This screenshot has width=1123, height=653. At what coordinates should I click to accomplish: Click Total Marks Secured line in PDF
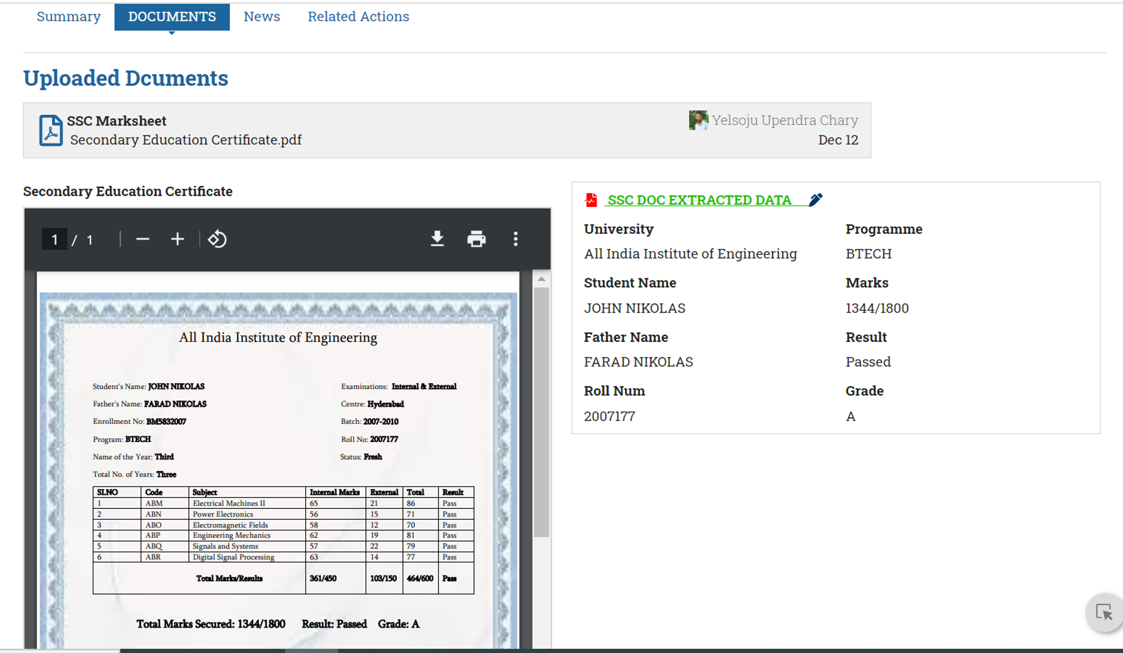point(211,624)
